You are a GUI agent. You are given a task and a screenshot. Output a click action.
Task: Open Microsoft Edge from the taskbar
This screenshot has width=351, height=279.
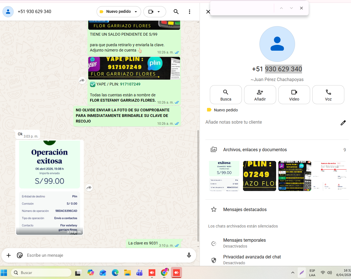(115, 273)
